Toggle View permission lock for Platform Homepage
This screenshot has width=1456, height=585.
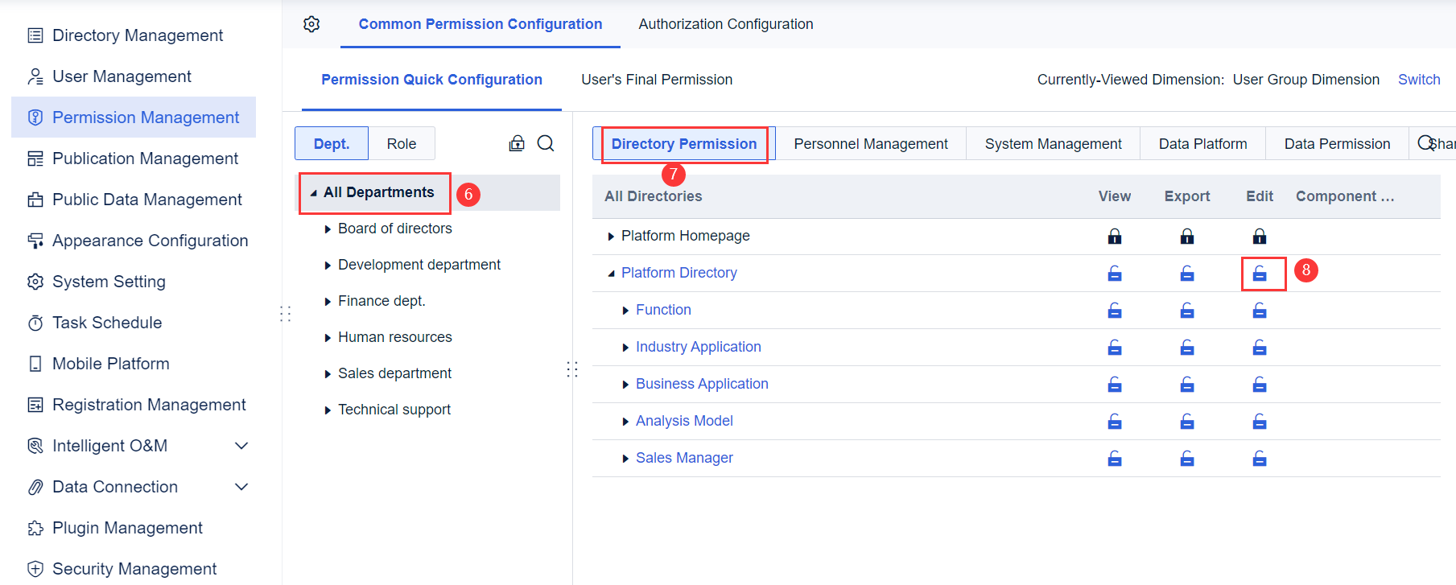(1115, 237)
